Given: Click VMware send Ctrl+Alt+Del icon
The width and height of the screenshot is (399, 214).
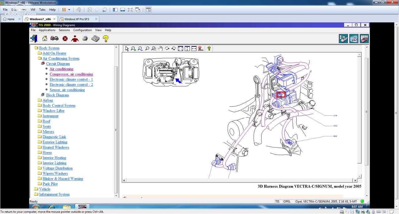Looking at the screenshot, I should [79, 10].
